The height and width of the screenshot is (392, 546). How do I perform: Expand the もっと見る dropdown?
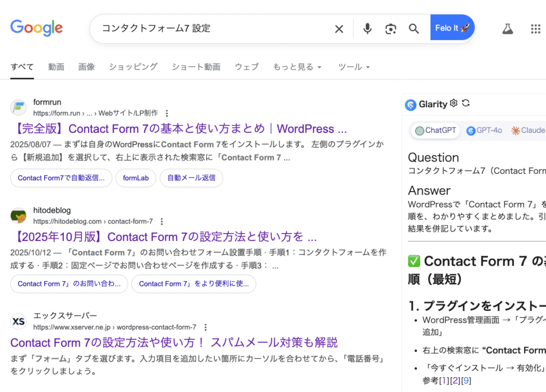click(297, 67)
